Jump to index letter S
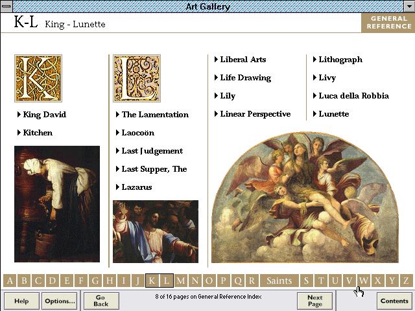Image resolution: width=415 pixels, height=311 pixels. click(307, 281)
